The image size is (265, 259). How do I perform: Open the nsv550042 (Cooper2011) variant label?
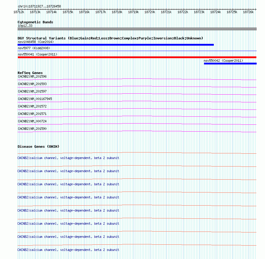pyautogui.click(x=223, y=61)
